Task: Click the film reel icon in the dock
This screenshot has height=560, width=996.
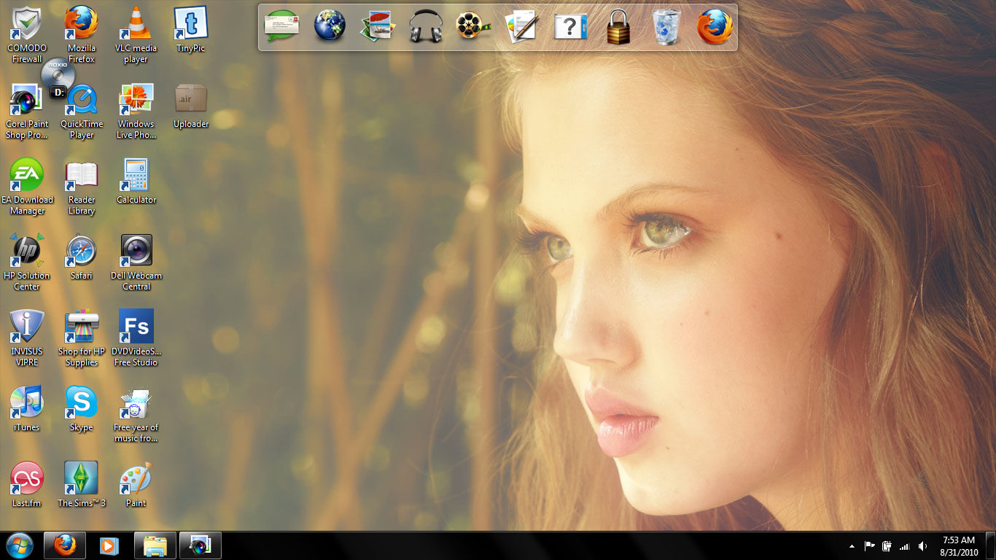Action: [473, 27]
